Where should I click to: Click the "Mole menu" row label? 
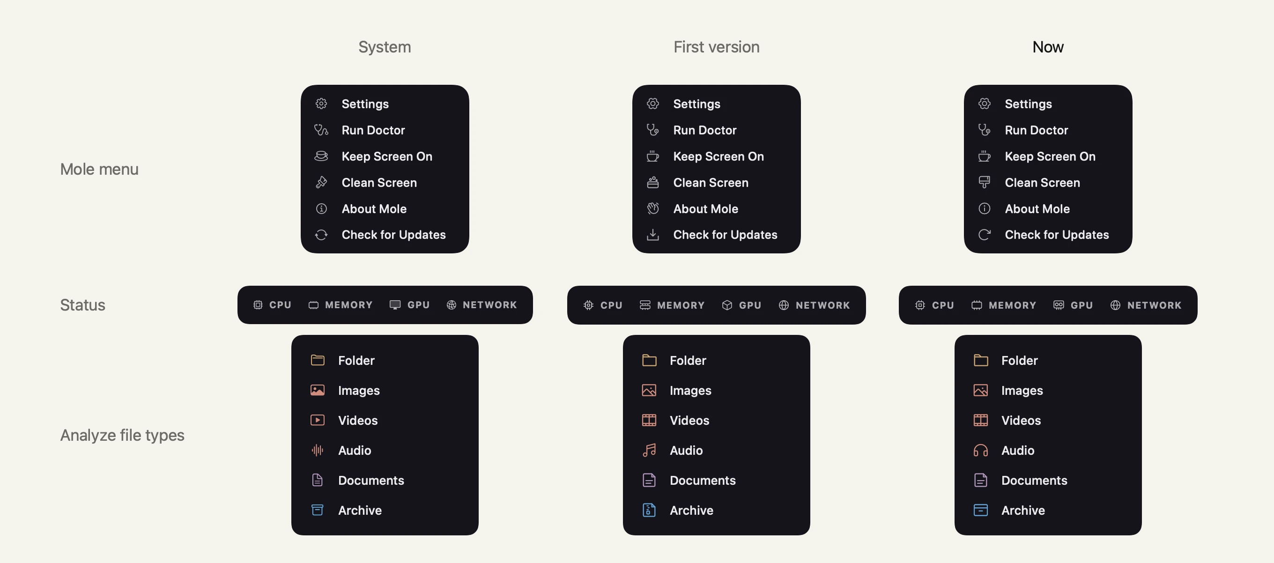[99, 169]
